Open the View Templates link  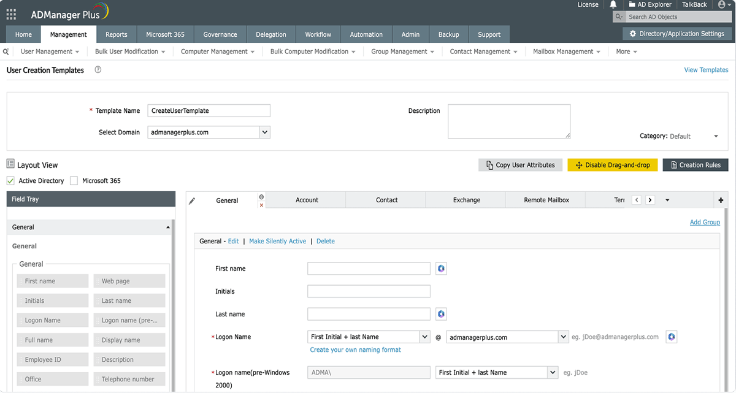(706, 70)
